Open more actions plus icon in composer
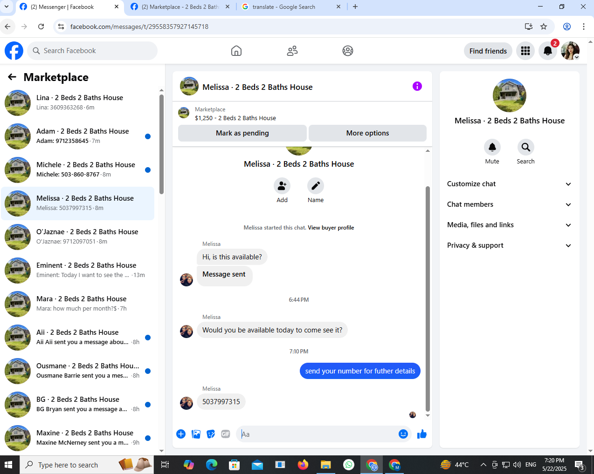The width and height of the screenshot is (594, 474). click(x=181, y=434)
